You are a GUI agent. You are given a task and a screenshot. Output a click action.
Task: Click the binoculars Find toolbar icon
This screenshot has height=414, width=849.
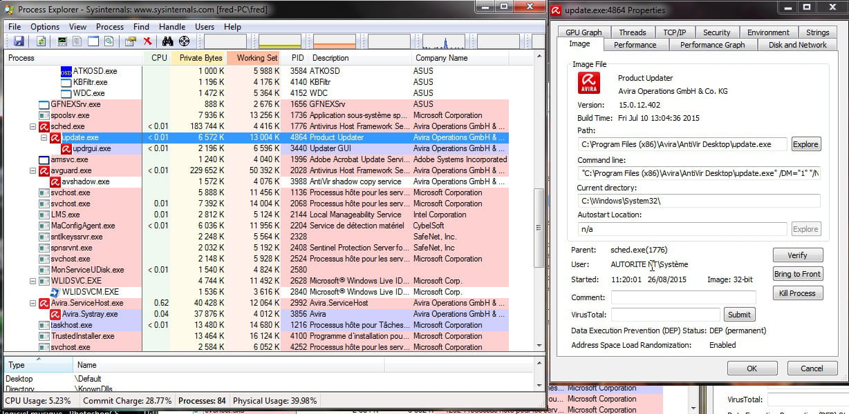pos(168,41)
